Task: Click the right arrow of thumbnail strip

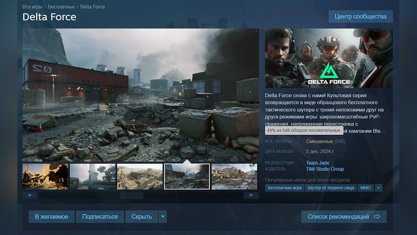Action: 251,195
